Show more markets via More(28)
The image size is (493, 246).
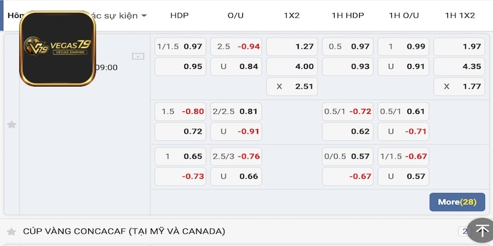tap(457, 202)
